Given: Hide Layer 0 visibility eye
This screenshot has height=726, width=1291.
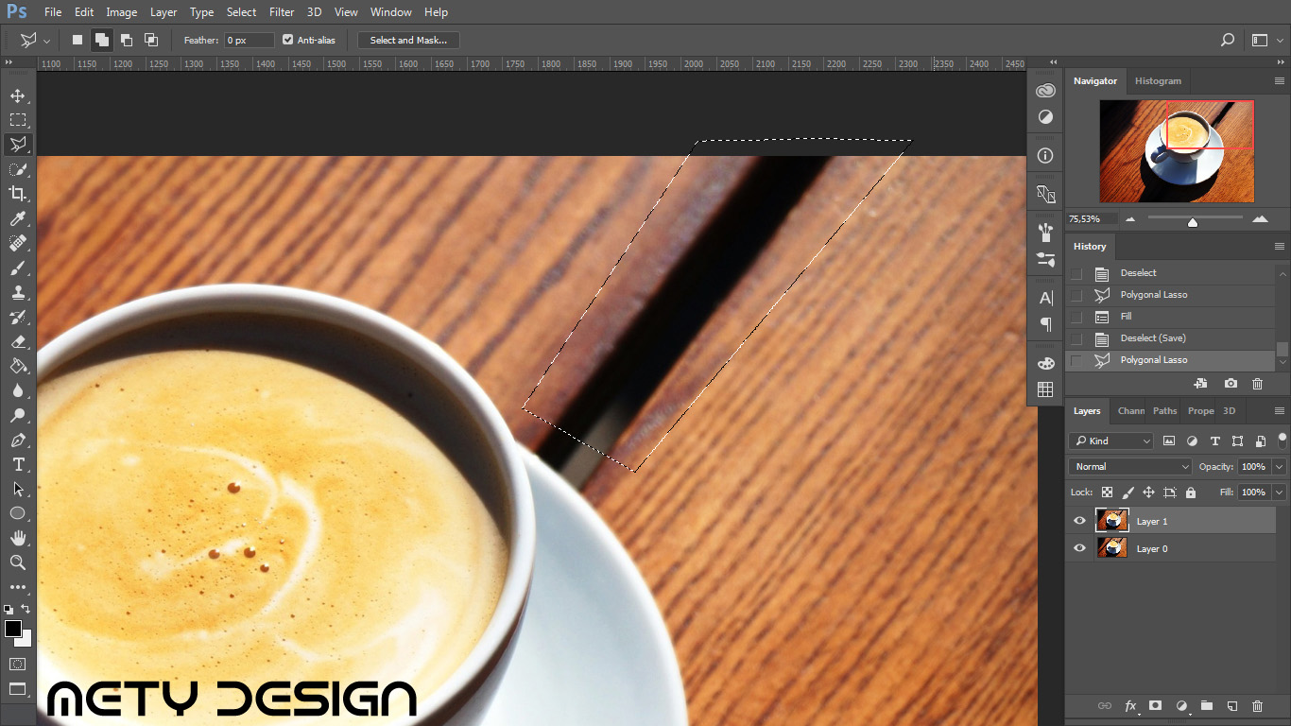Looking at the screenshot, I should click(x=1079, y=548).
